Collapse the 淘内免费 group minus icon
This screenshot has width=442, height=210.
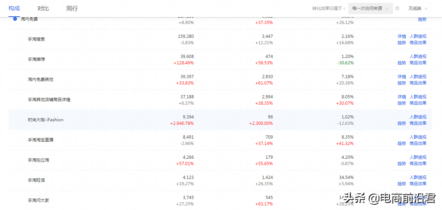point(15,19)
